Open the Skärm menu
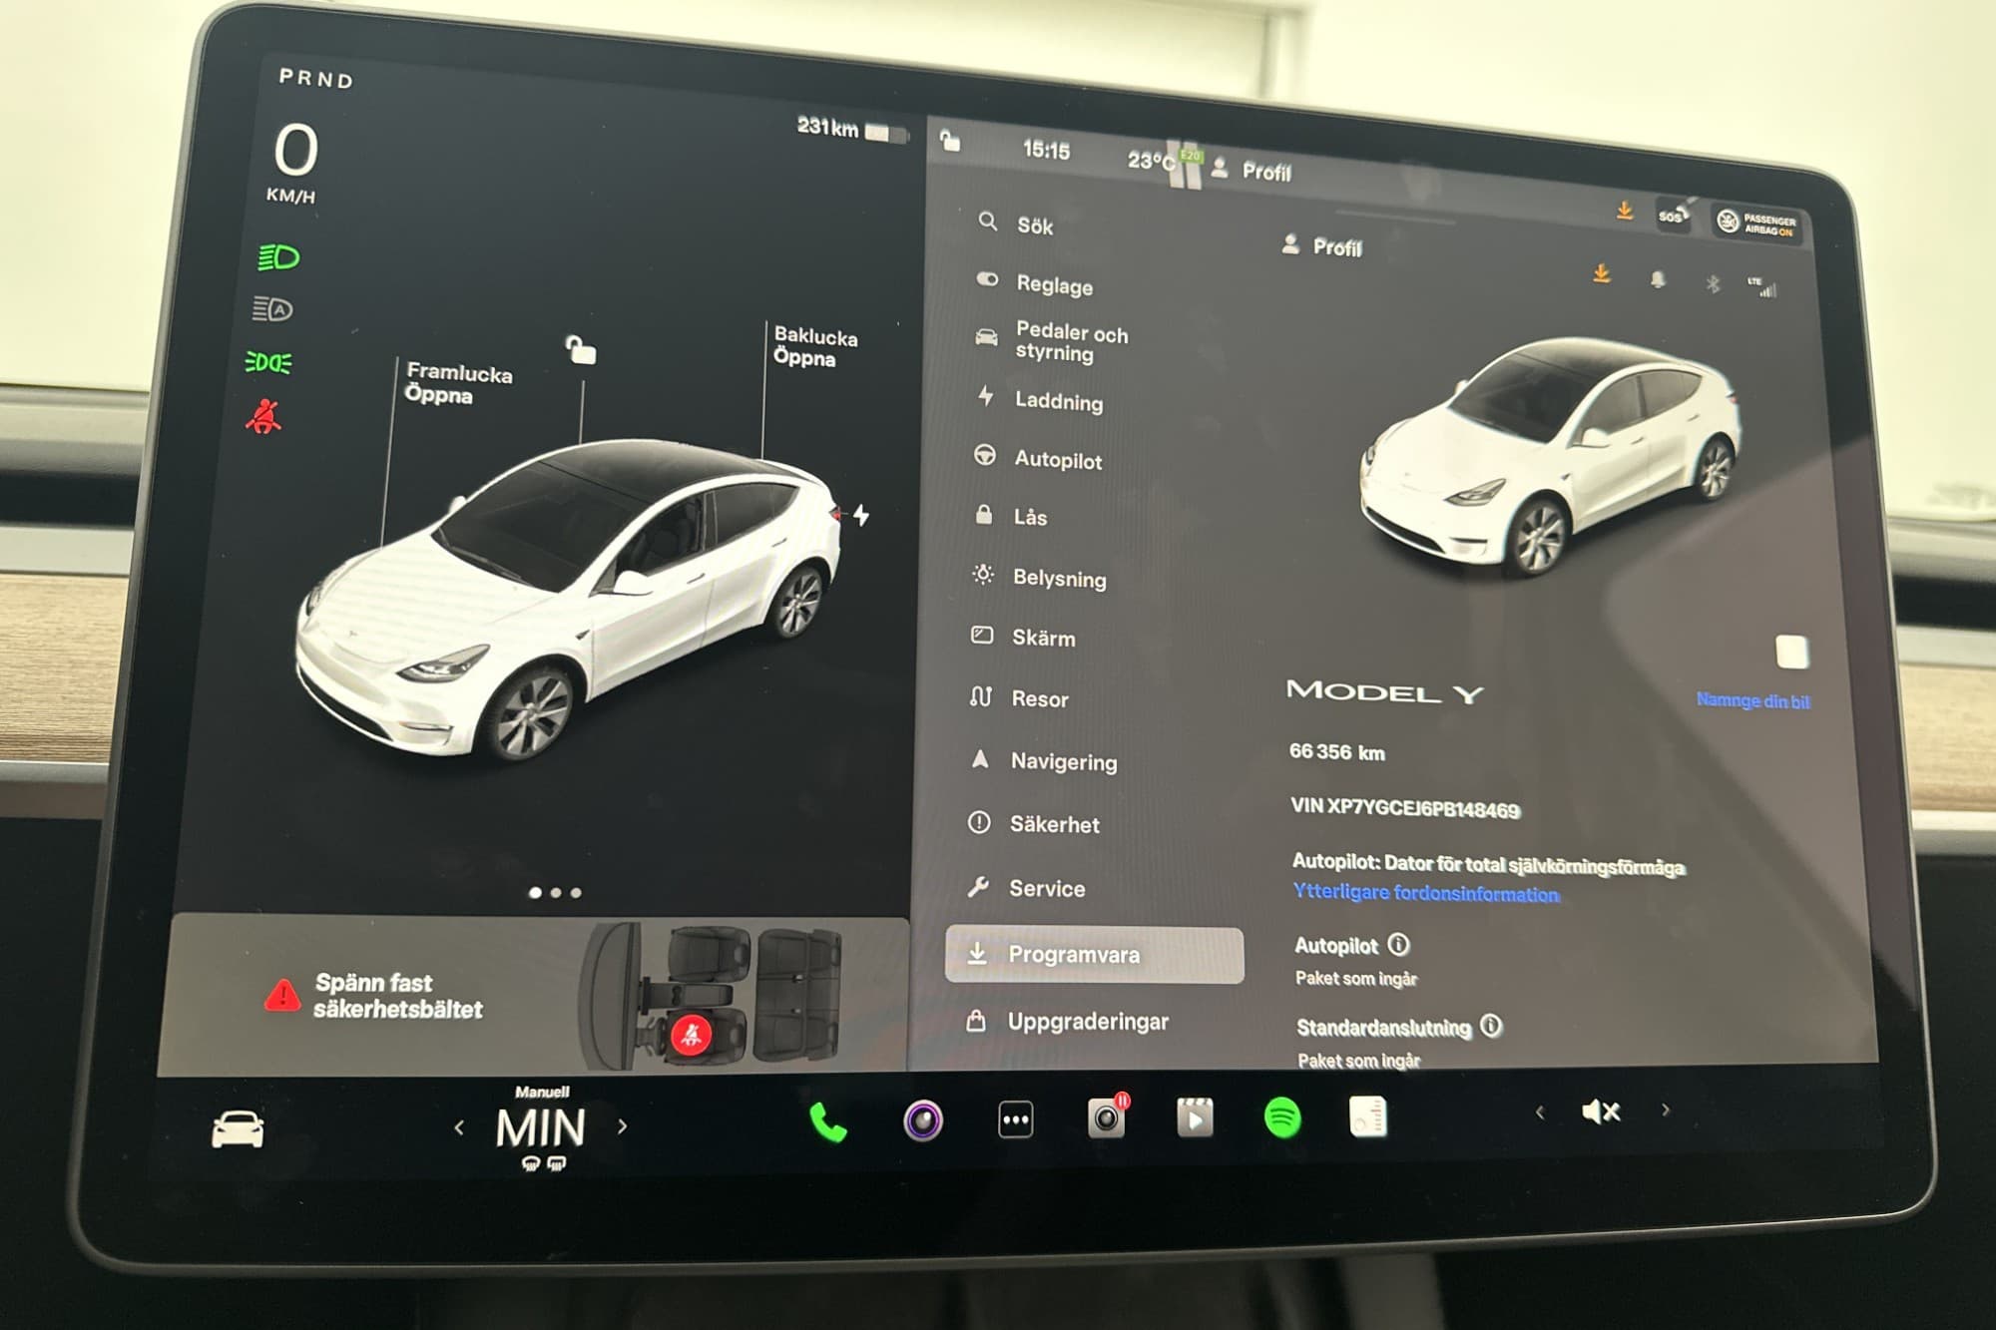Screen dimensions: 1996x1330 coord(1023,637)
